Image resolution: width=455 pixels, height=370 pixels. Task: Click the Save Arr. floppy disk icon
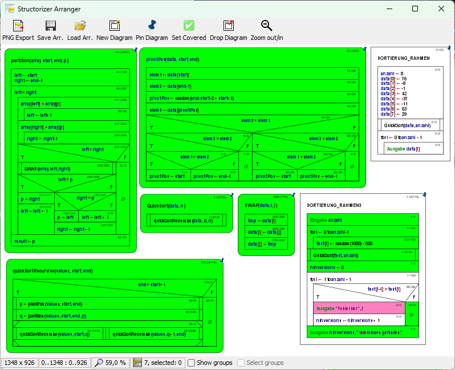[x=51, y=26]
